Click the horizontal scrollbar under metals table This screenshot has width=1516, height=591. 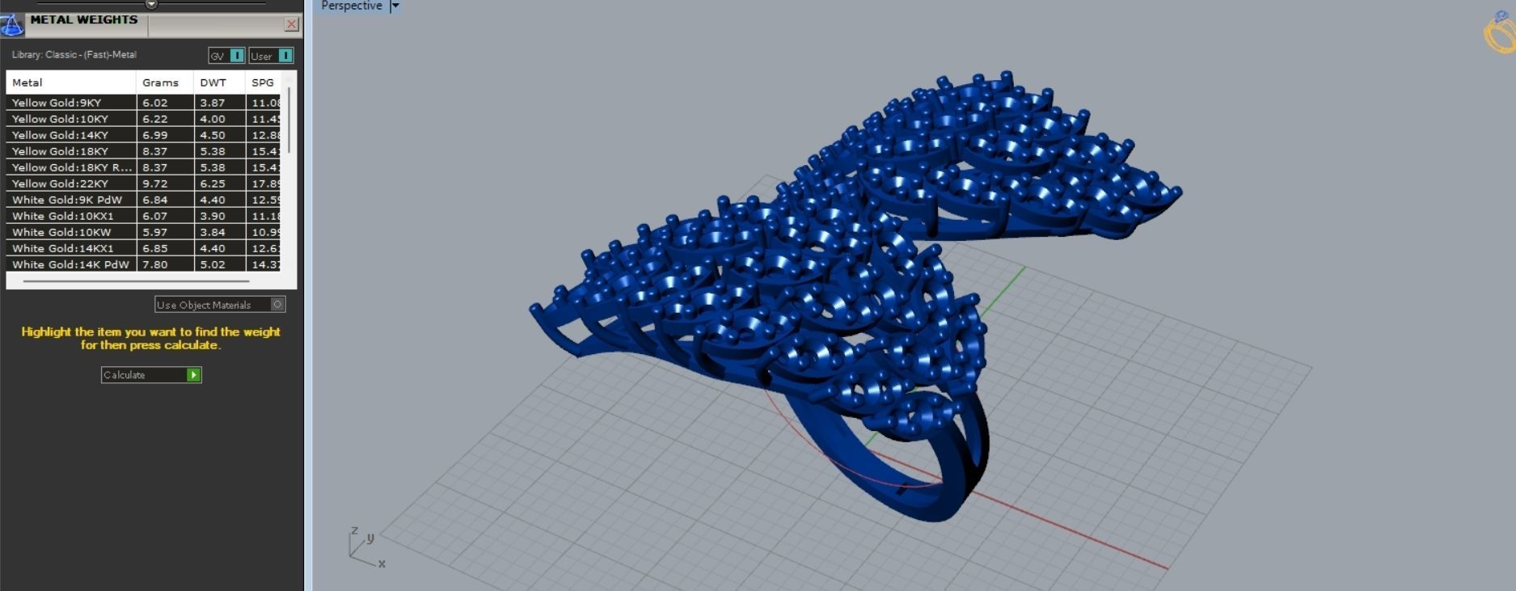(x=136, y=281)
